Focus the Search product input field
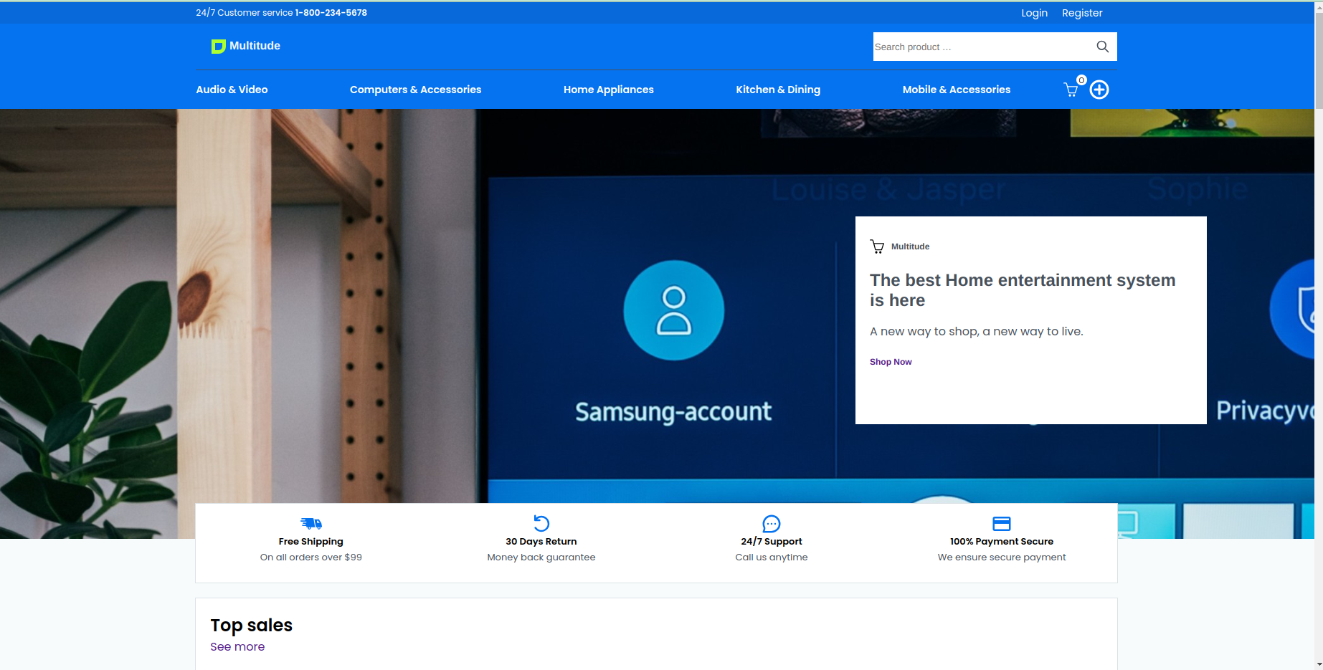Image resolution: width=1323 pixels, height=670 pixels. click(980, 47)
